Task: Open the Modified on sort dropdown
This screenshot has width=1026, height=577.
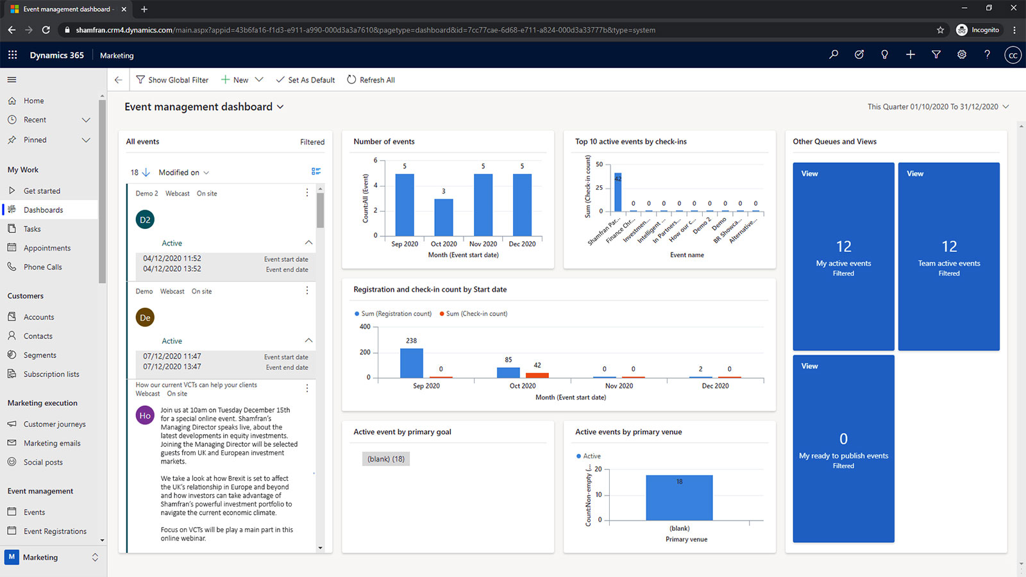Action: tap(184, 172)
